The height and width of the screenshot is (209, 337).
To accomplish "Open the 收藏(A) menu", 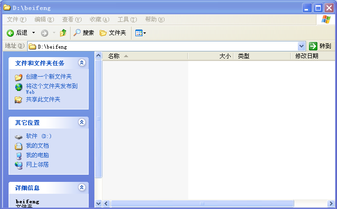I will [100, 20].
